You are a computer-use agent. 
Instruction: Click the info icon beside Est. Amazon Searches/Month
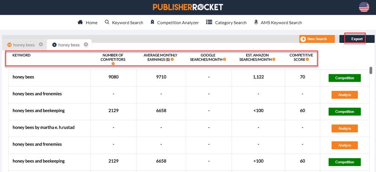pyautogui.click(x=274, y=59)
